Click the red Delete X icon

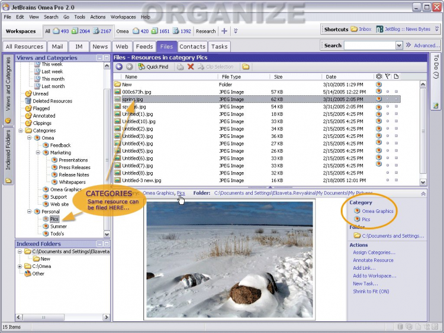(191, 67)
